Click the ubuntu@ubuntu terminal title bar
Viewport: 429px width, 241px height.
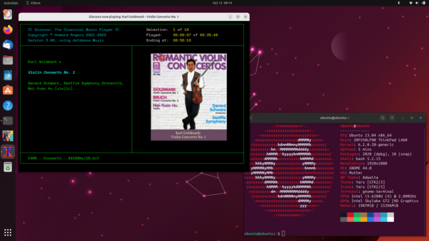(x=335, y=118)
